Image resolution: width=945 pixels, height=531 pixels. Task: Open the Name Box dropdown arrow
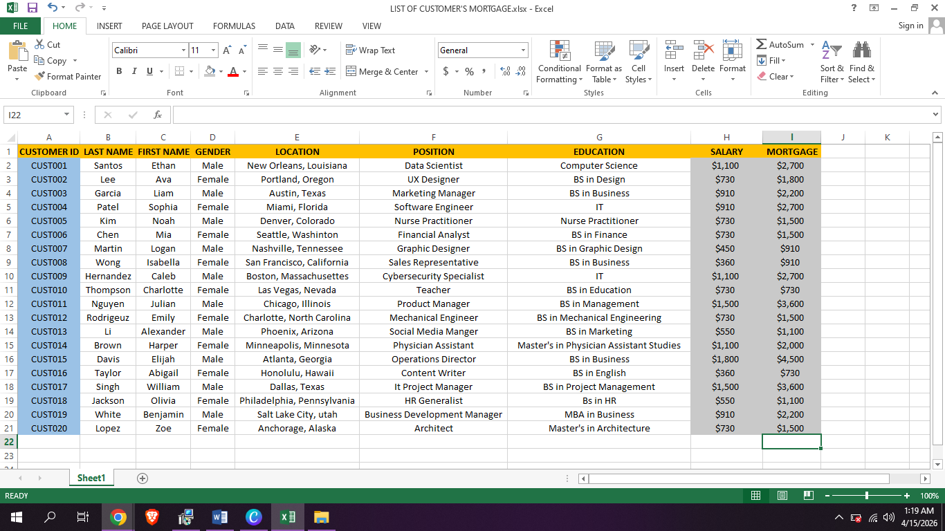66,115
